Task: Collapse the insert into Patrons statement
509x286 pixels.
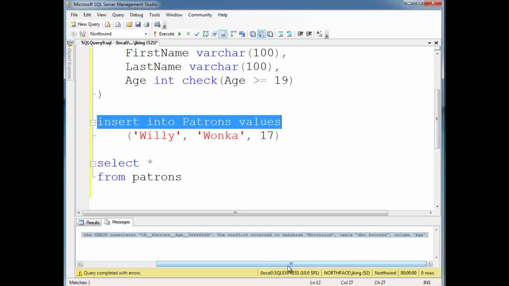Action: 93,122
